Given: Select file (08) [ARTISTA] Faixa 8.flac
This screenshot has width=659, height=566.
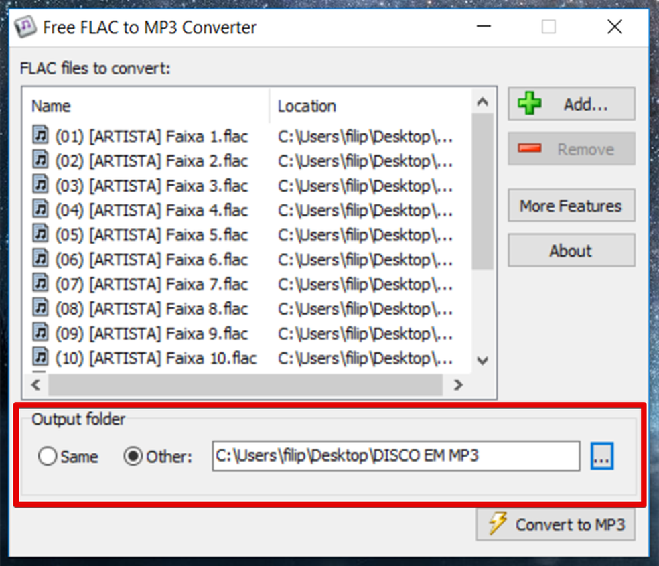Looking at the screenshot, I should tap(152, 309).
